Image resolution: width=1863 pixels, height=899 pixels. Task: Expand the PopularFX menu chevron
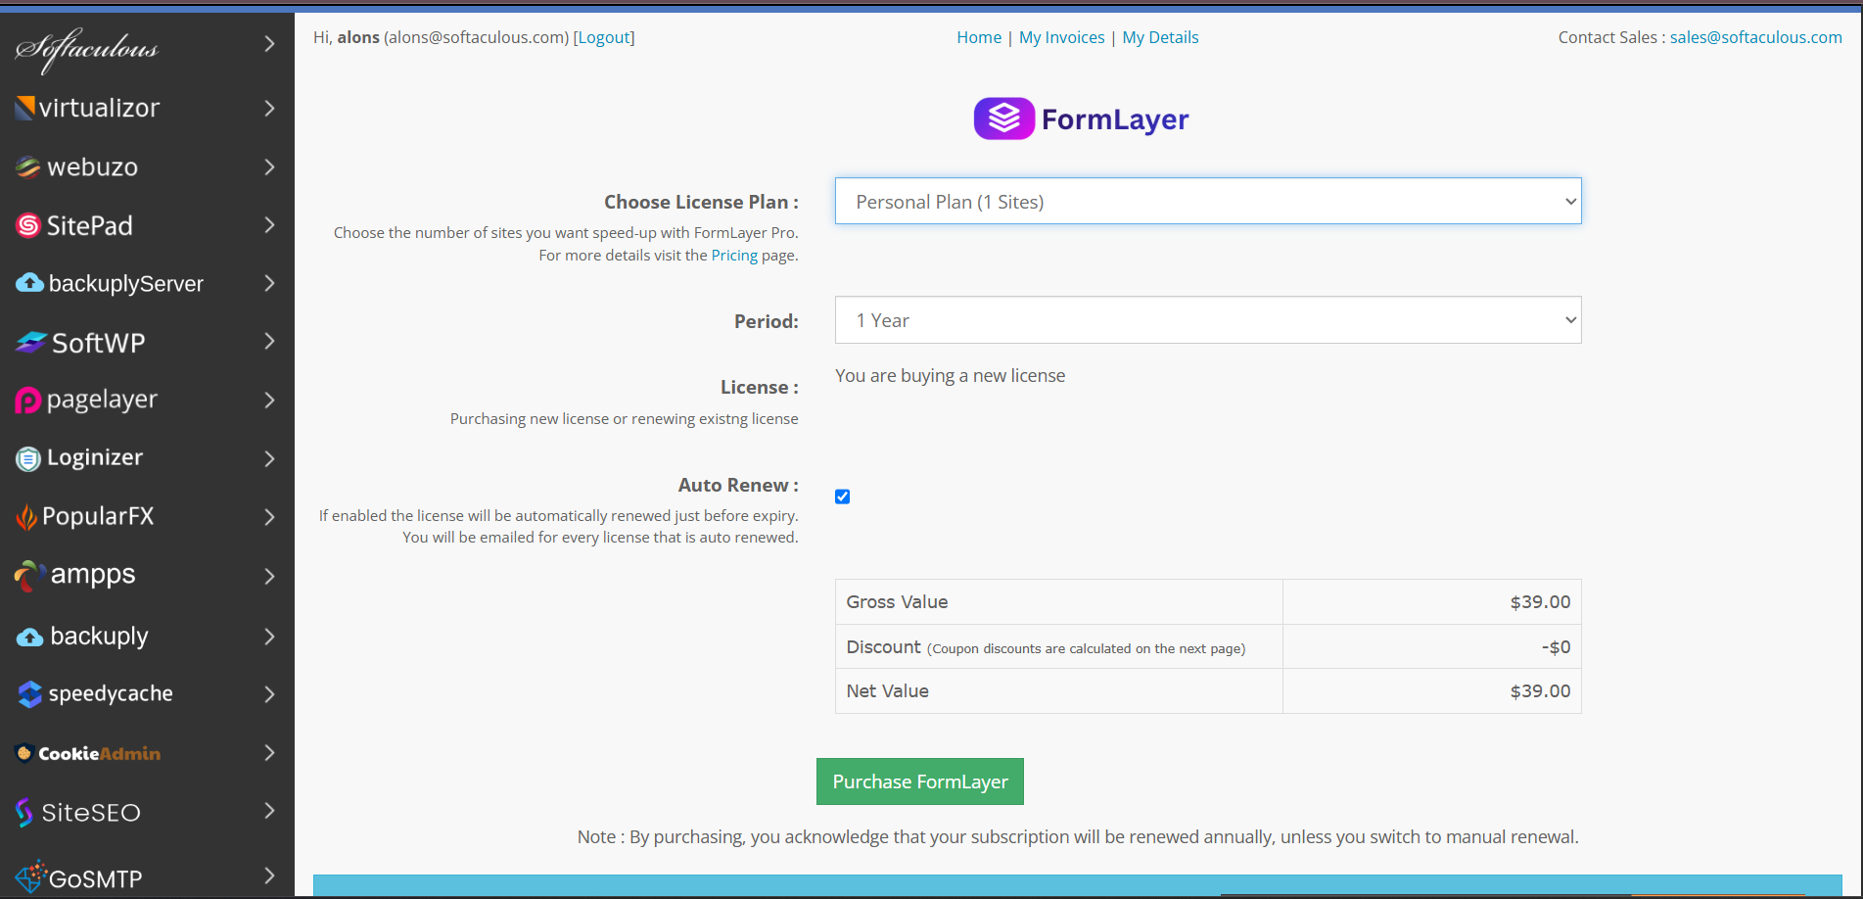pyautogui.click(x=270, y=516)
